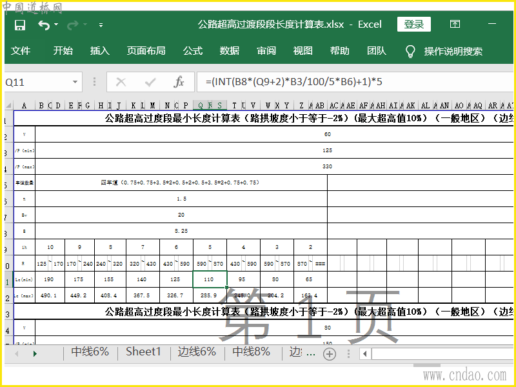516x387 pixels.
Task: Select cell with Lc(min) value 175
Action: click(x=79, y=279)
